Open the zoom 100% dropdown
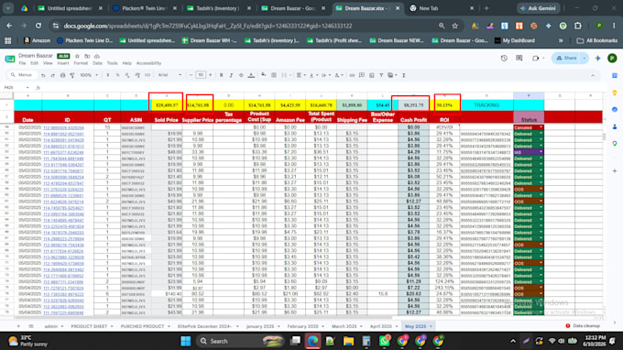Image resolution: width=623 pixels, height=350 pixels. point(89,75)
